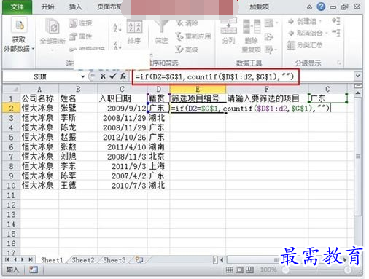Expand the 创建组 dropdown arrow

tap(320, 21)
